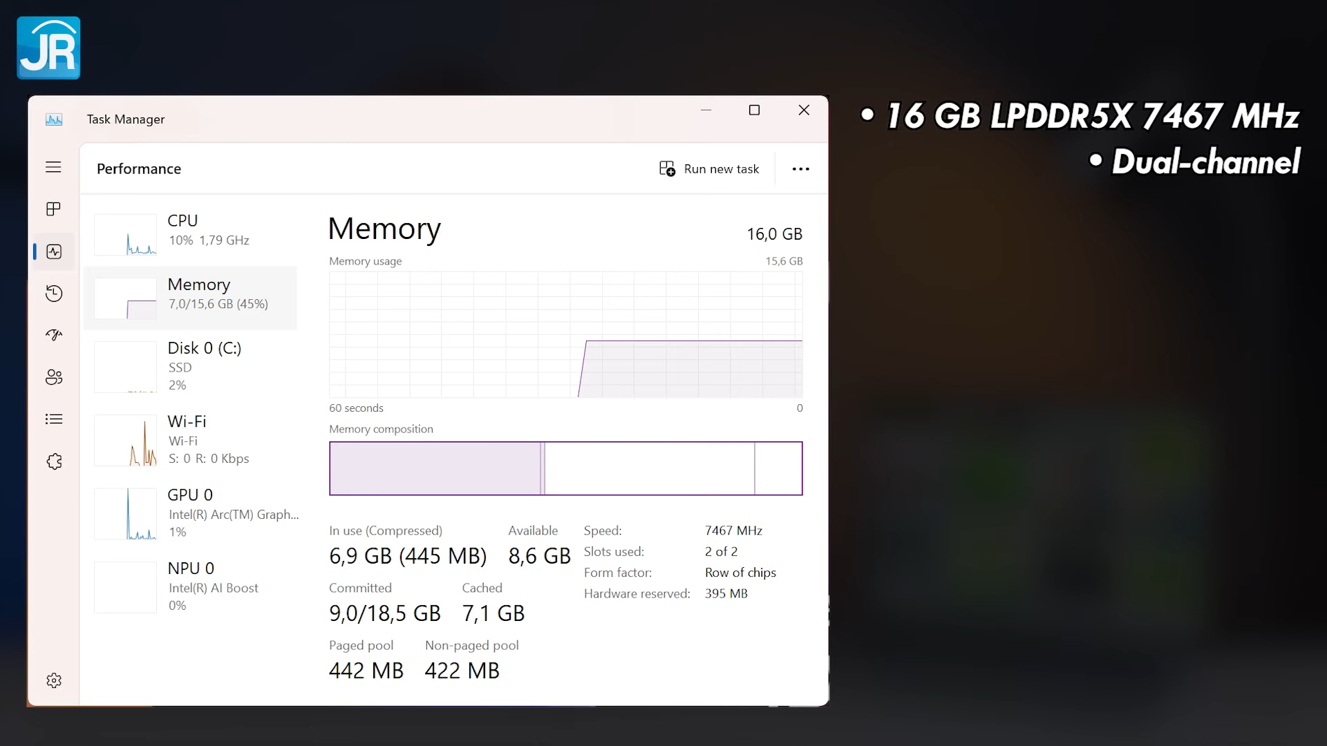Open the Services panel
Screen dimensions: 1327x746
click(53, 461)
